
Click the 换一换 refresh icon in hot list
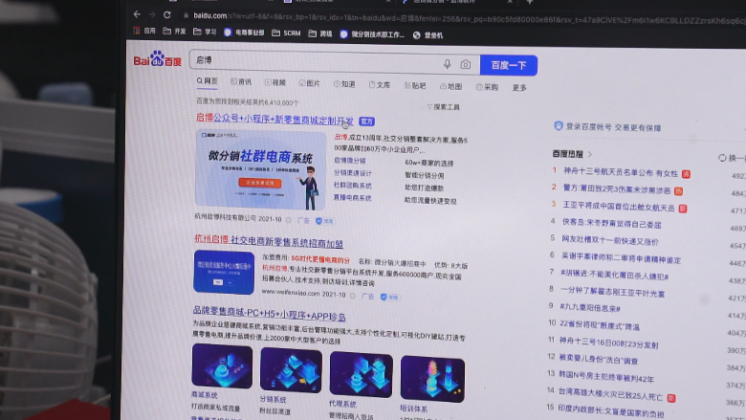(x=722, y=158)
